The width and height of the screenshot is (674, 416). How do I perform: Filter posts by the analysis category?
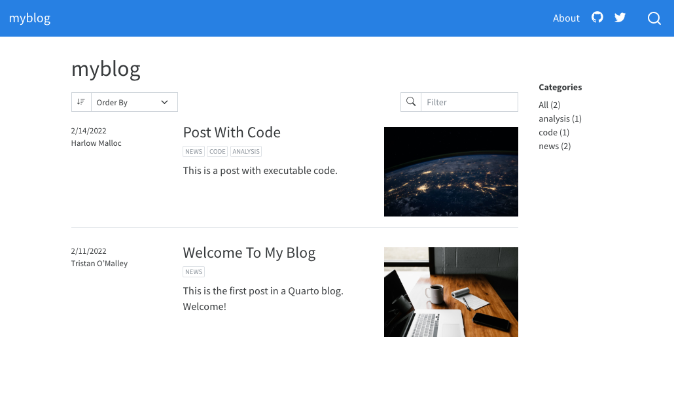559,118
